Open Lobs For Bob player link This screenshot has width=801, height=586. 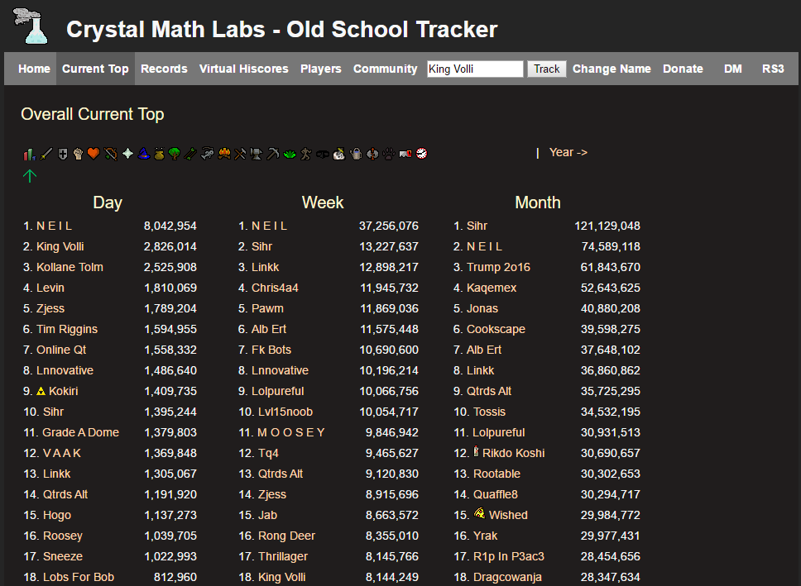click(x=79, y=578)
